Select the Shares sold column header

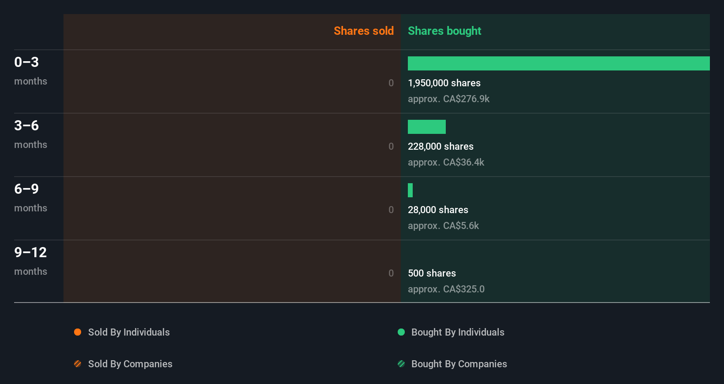(x=363, y=31)
